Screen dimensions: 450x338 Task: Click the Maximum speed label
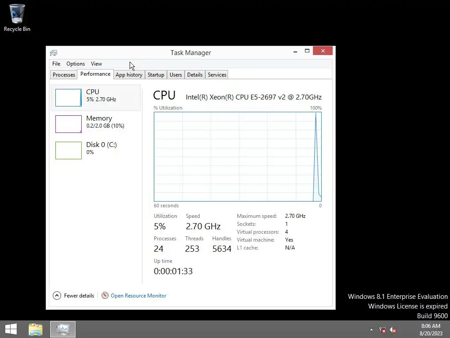click(x=257, y=216)
